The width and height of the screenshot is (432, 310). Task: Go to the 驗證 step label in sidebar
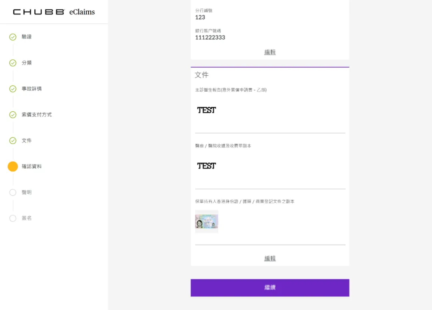pos(26,37)
